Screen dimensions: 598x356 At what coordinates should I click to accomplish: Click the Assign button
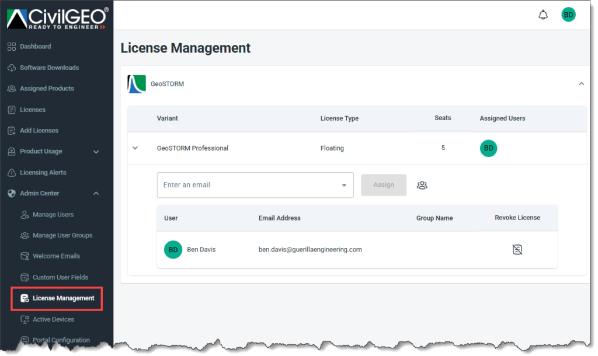(x=384, y=184)
